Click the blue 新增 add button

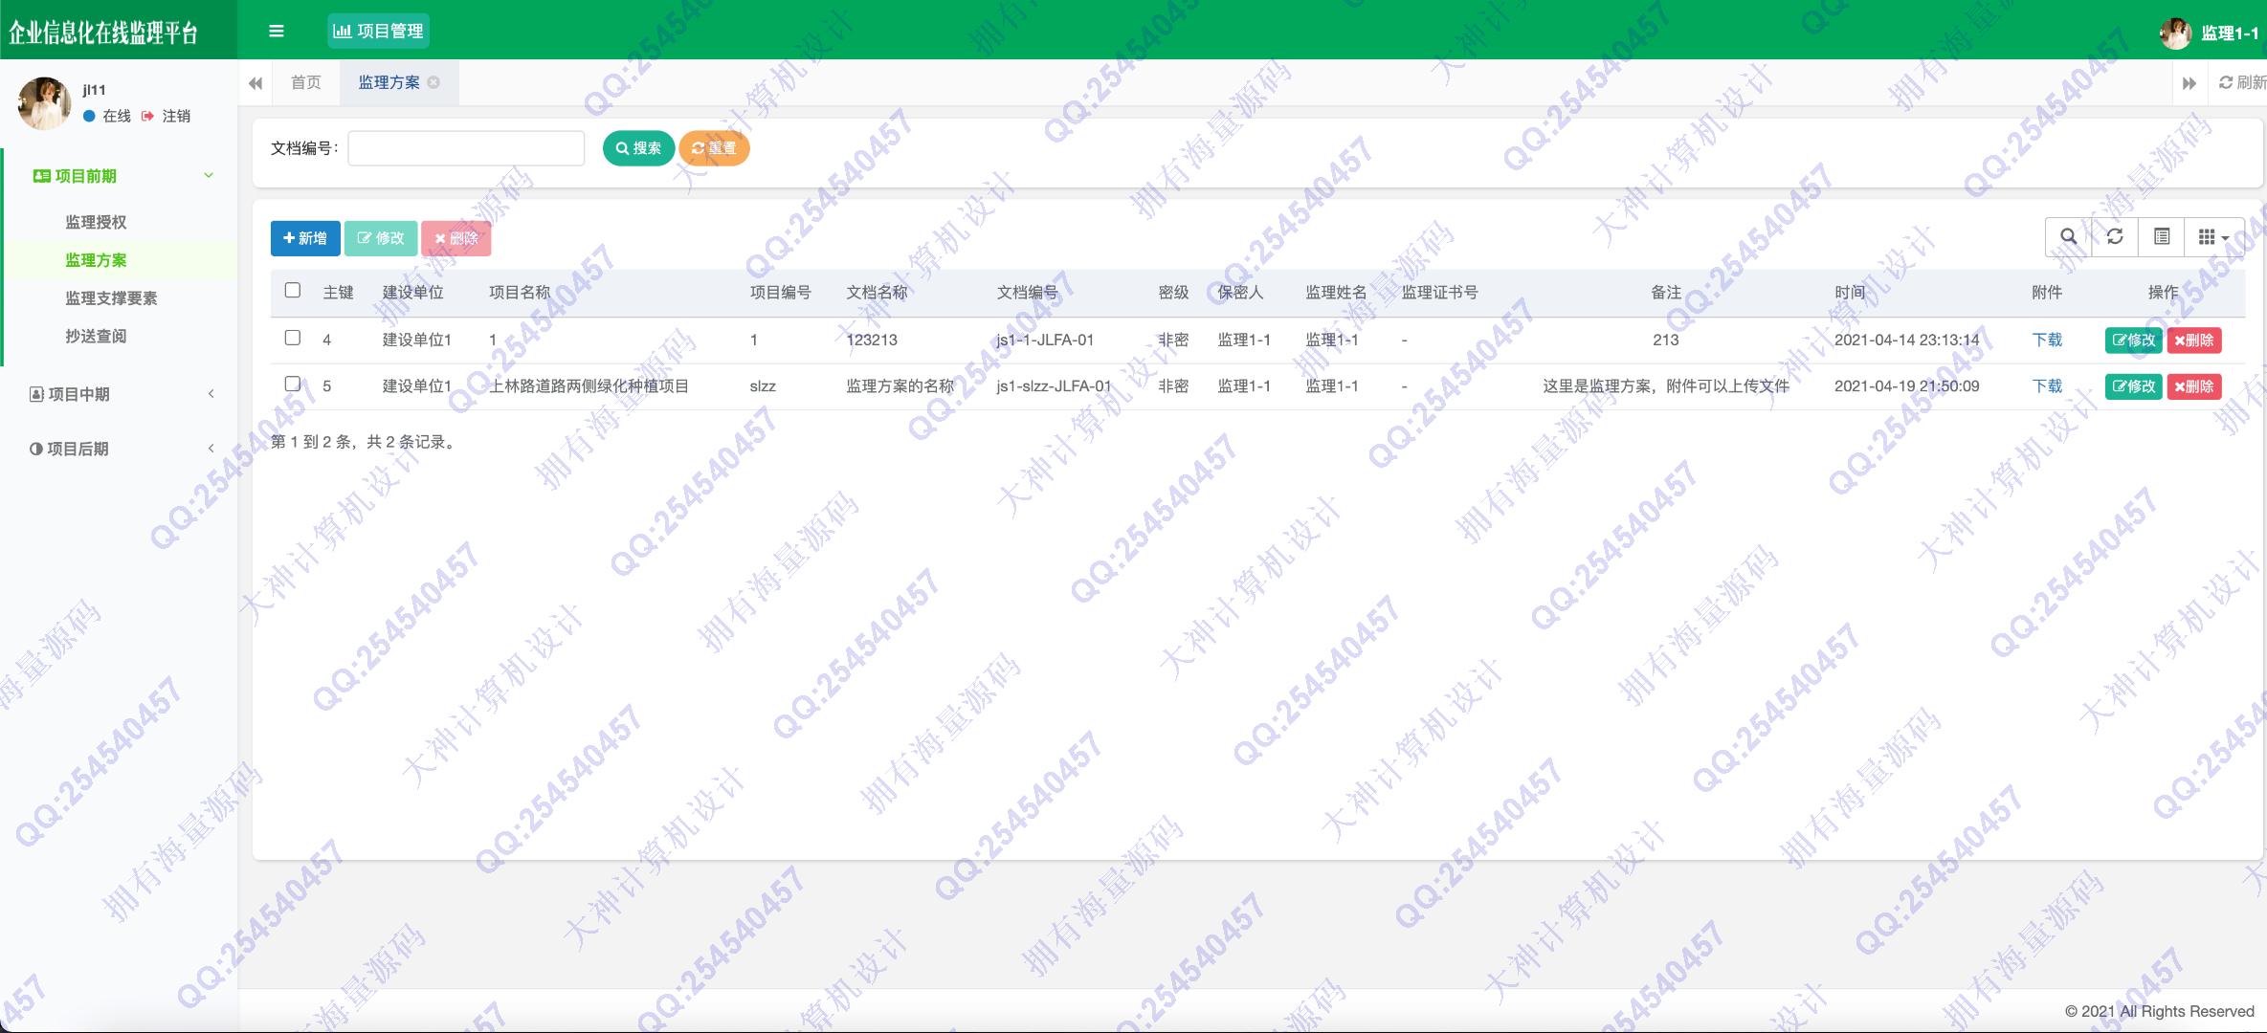[x=305, y=238]
